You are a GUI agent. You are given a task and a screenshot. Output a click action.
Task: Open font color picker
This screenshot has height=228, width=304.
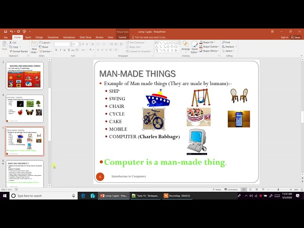pyautogui.click(x=91, y=50)
